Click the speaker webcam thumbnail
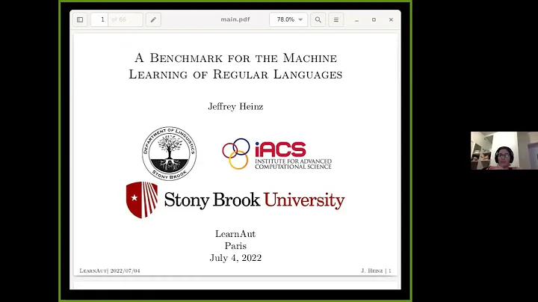The image size is (538, 302). click(x=504, y=151)
